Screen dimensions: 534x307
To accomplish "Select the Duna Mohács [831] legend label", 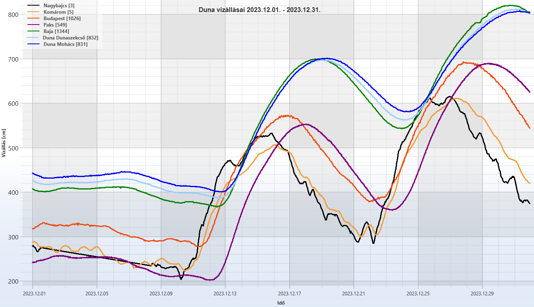I will coord(65,44).
